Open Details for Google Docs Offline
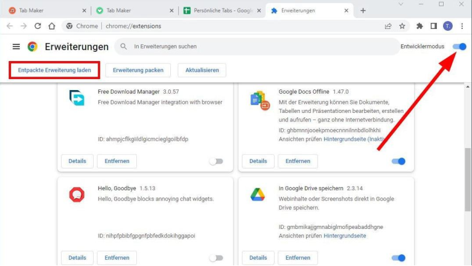 tap(259, 161)
